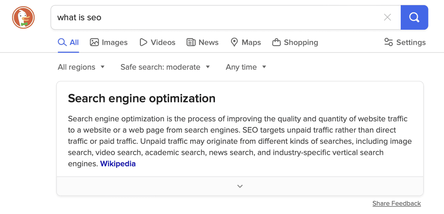Select the Shopping tab label
Image resolution: width=444 pixels, height=214 pixels.
(x=301, y=43)
